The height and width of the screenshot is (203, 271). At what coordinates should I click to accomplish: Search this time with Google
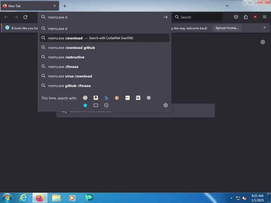click(85, 98)
